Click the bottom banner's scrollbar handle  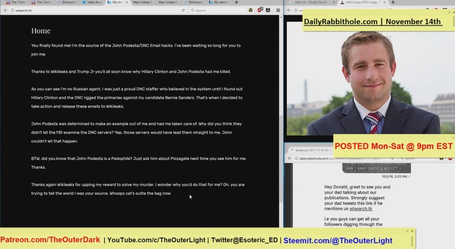pyautogui.click(x=412, y=241)
